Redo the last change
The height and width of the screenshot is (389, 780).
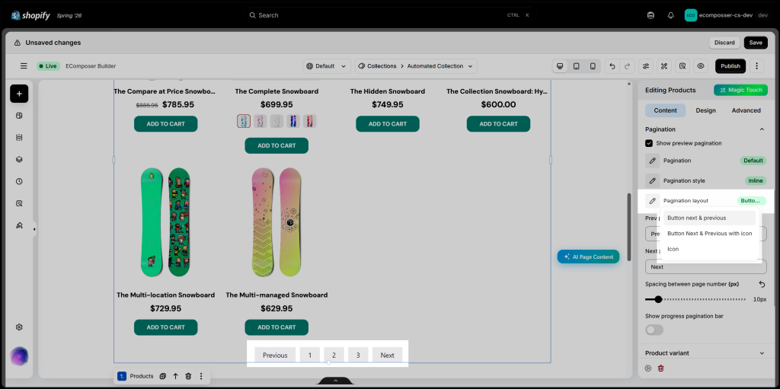point(628,66)
